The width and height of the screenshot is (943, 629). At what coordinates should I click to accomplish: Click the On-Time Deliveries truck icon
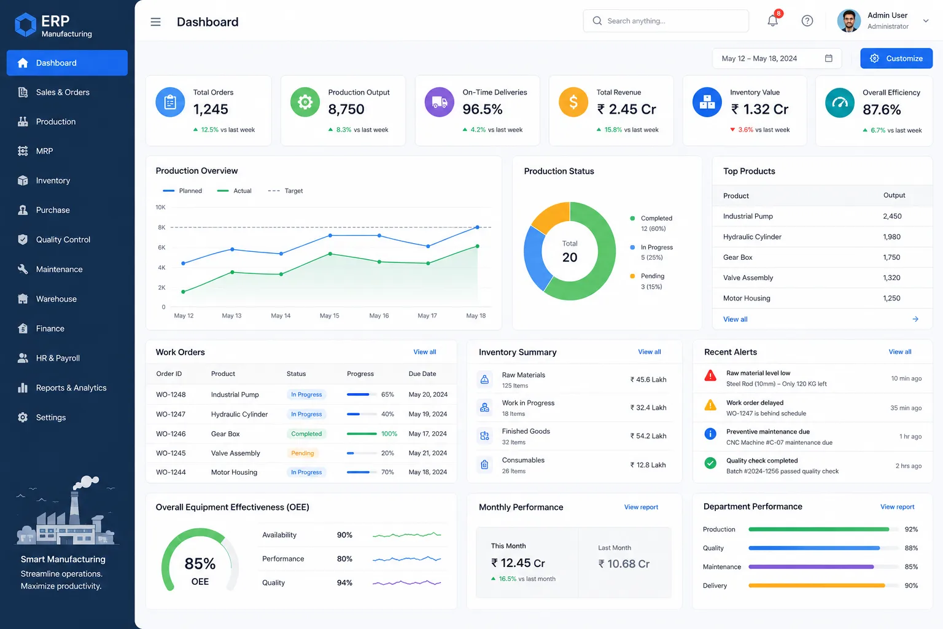440,102
